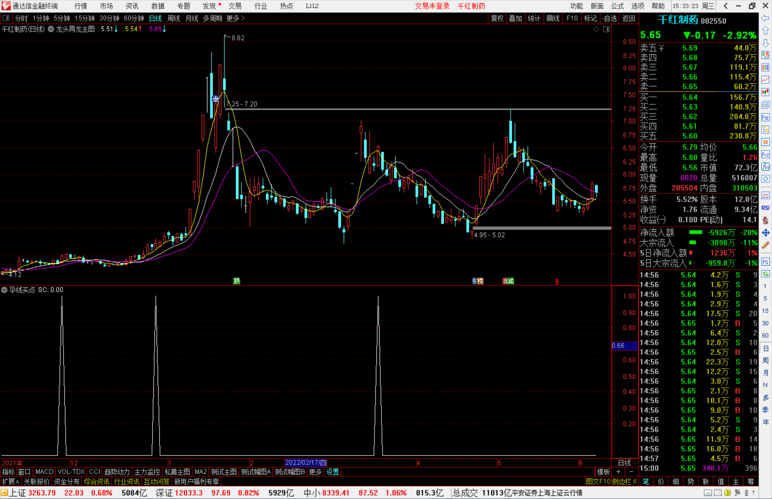This screenshot has width=772, height=499.
Task: Open the 市场 menu
Action: tap(107, 6)
